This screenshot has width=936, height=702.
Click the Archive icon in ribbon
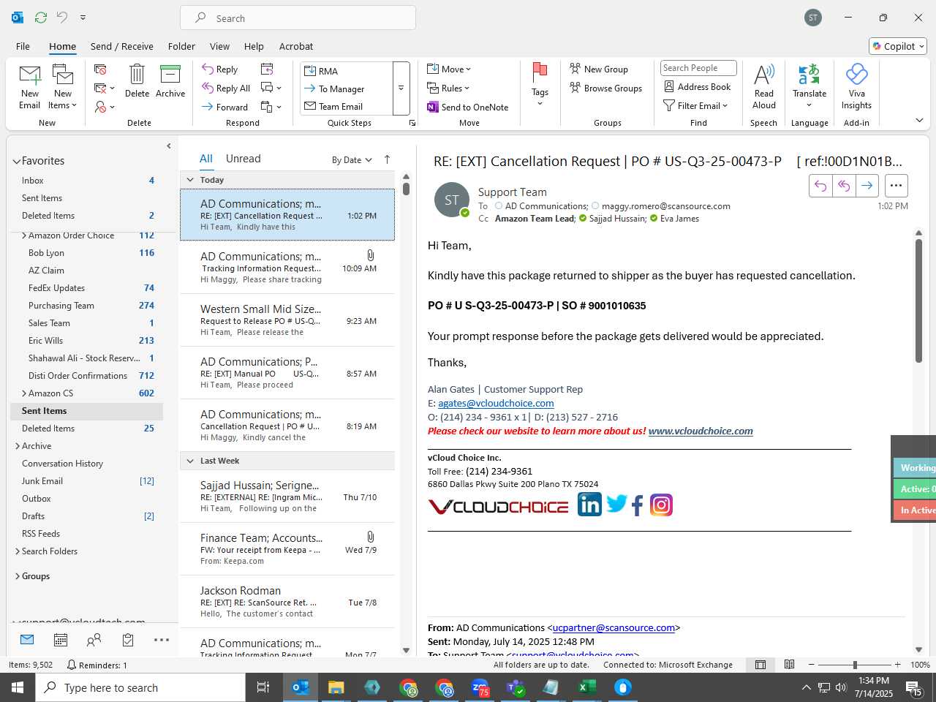pyautogui.click(x=170, y=80)
